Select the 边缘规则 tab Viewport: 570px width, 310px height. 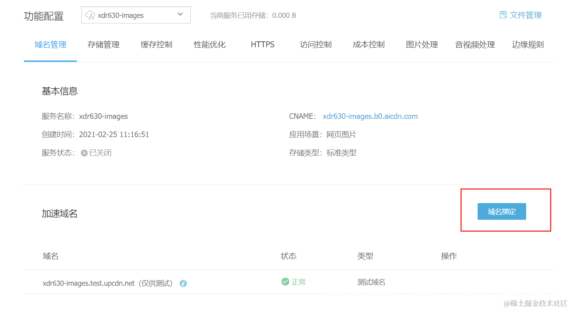pyautogui.click(x=528, y=45)
